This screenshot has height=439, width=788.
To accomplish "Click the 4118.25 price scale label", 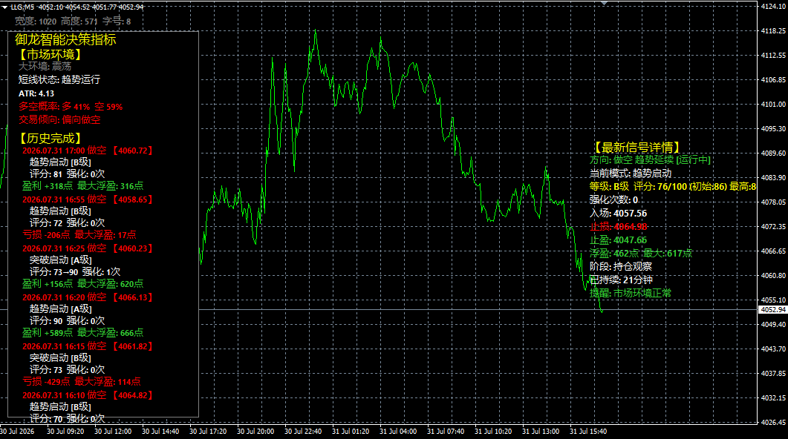I will (773, 31).
